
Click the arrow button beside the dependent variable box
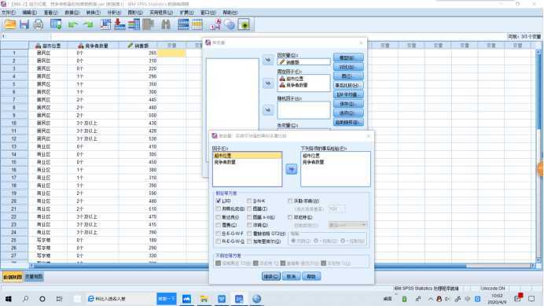coord(267,60)
